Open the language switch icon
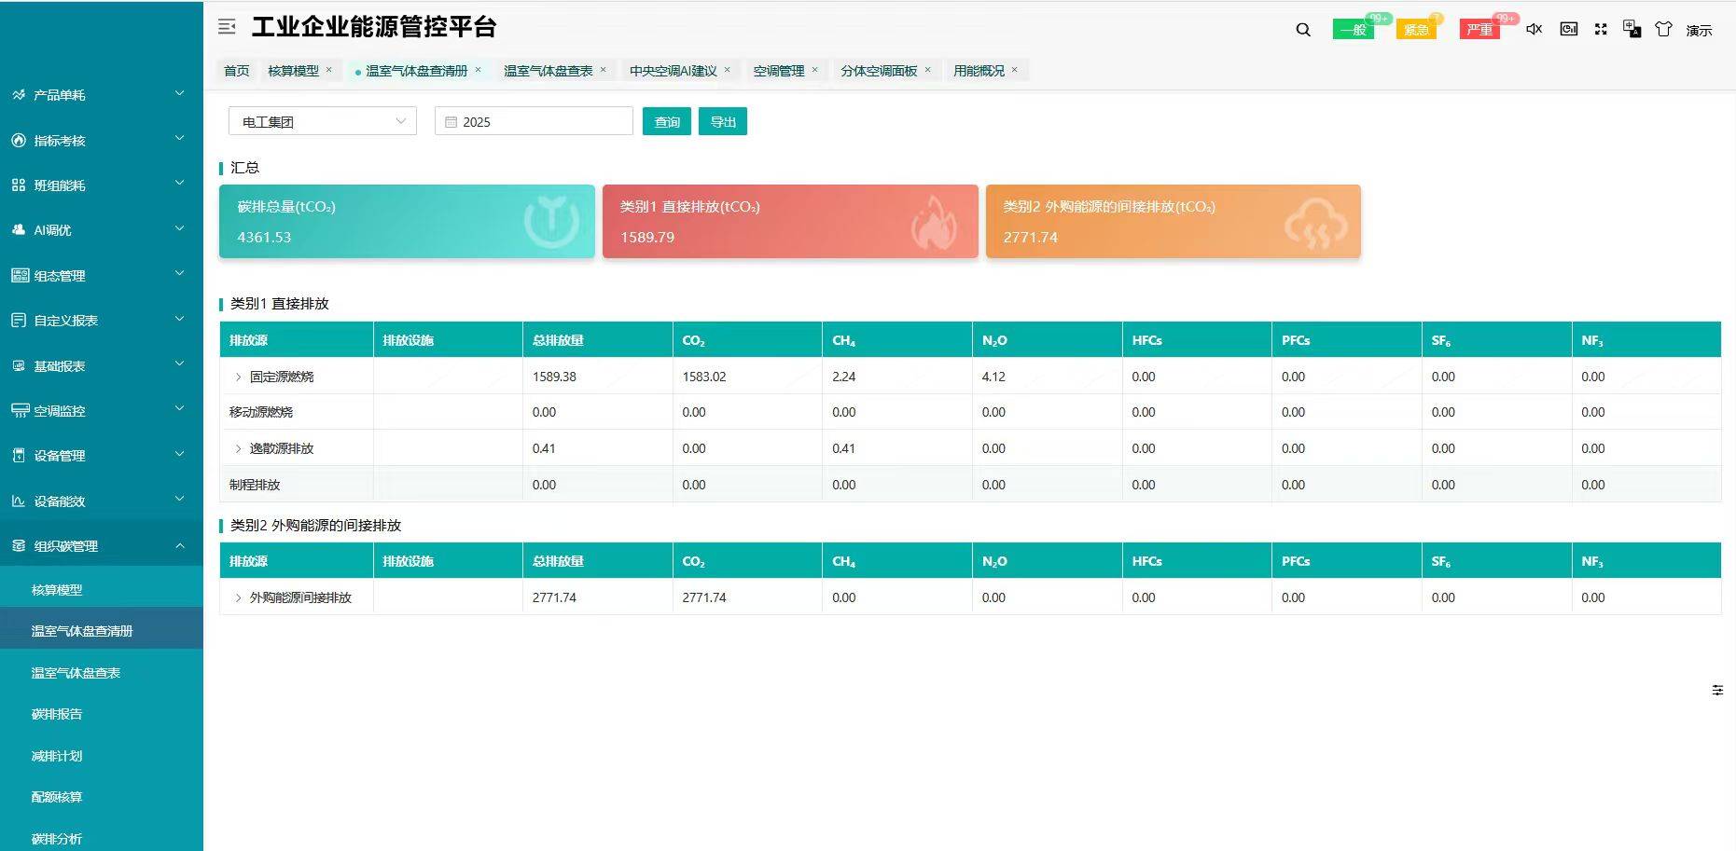 (1631, 29)
